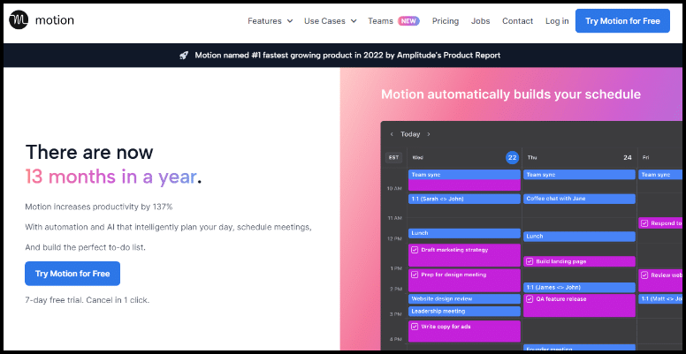Toggle checkbox on Prep for design meeting

[415, 275]
